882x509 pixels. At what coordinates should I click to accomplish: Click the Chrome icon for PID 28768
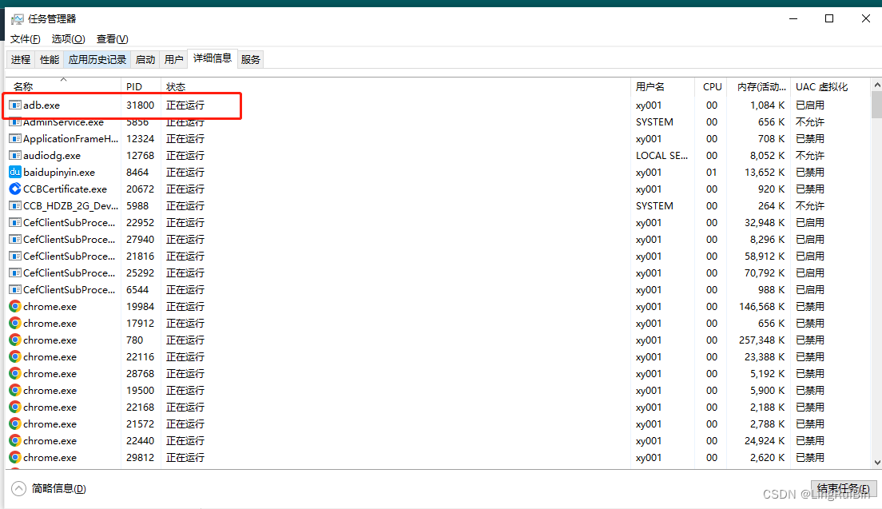15,373
